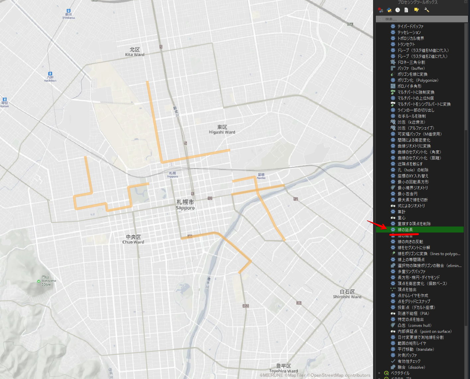Select 線をポリゴンに変換 (lines to polygons) icon
Image resolution: width=470 pixels, height=379 pixels.
click(393, 254)
